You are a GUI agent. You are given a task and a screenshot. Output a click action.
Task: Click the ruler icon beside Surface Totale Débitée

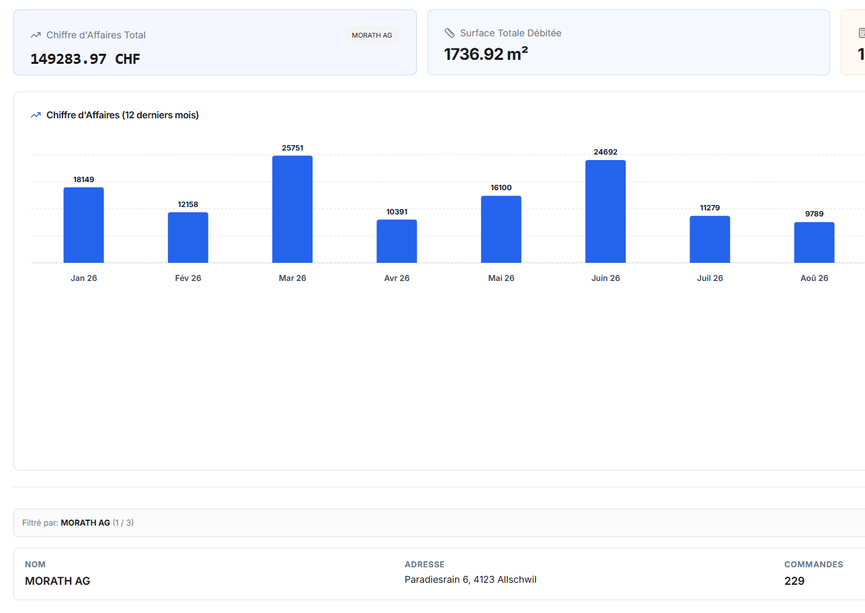(x=450, y=33)
